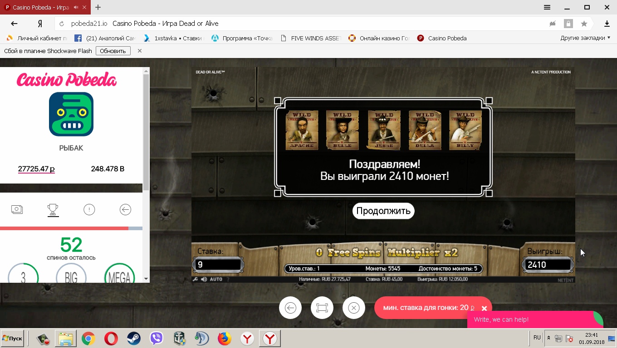Viewport: 617px width, 348px height.
Task: Bookmark the page with star icon
Action: (x=584, y=24)
